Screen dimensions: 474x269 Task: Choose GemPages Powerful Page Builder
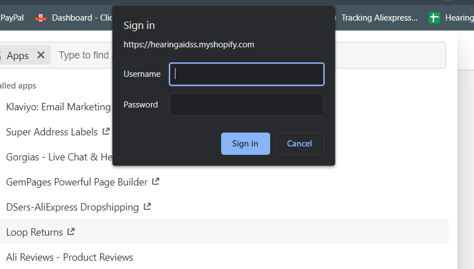pos(77,182)
